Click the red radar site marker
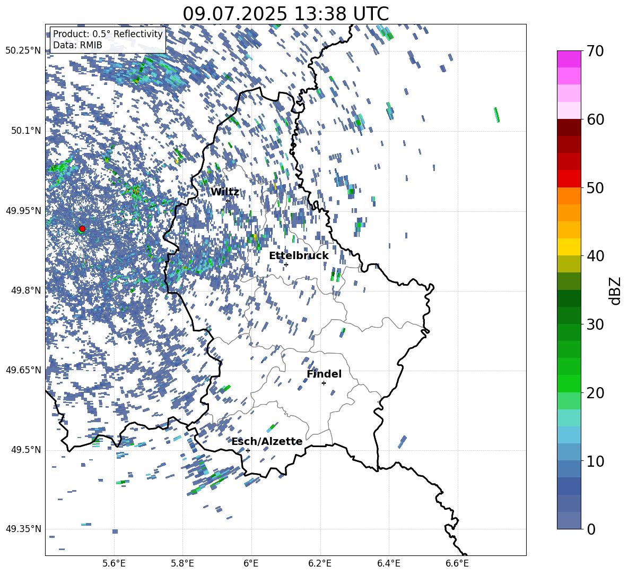628x574 pixels. pyautogui.click(x=82, y=229)
